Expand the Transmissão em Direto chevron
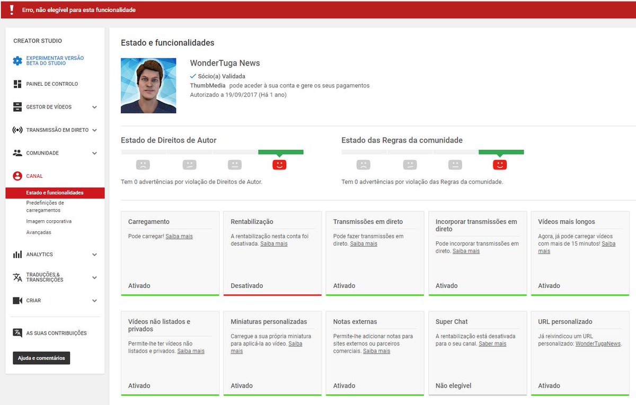This screenshot has height=405, width=636. 94,130
